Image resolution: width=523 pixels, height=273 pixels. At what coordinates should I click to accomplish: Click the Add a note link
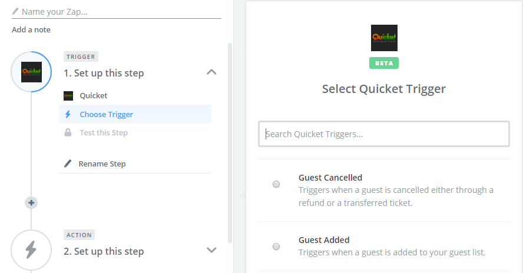coord(31,29)
